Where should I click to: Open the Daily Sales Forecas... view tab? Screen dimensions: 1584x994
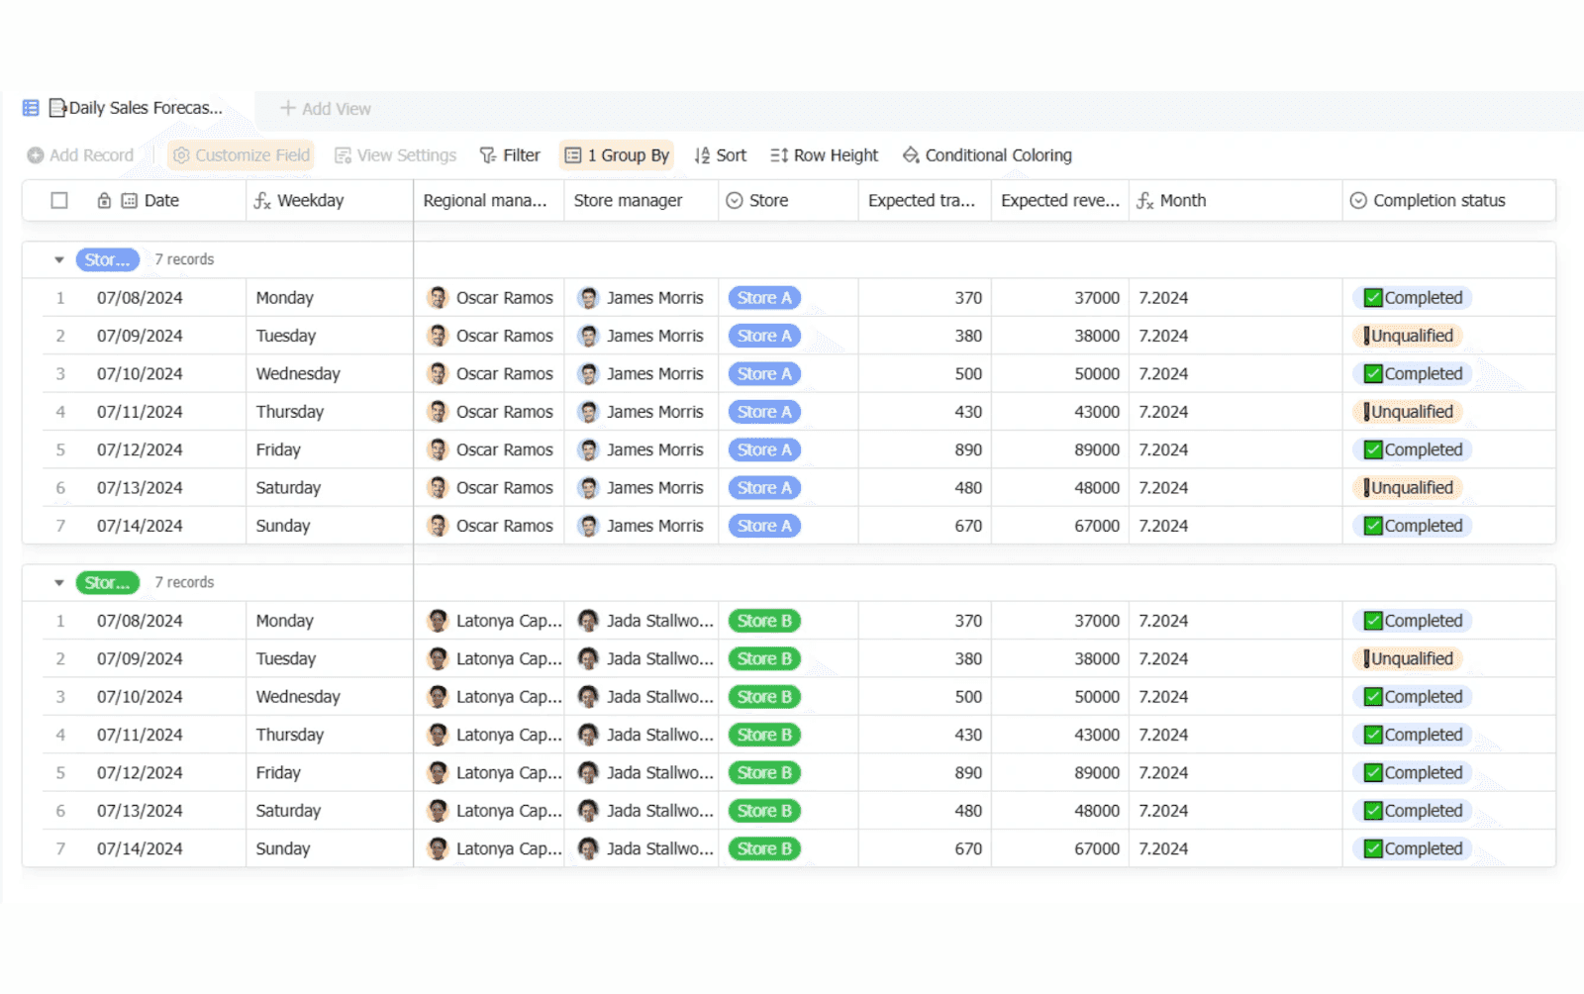(136, 108)
